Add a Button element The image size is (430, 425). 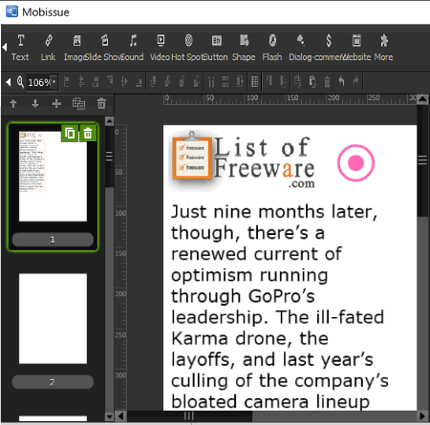(216, 48)
